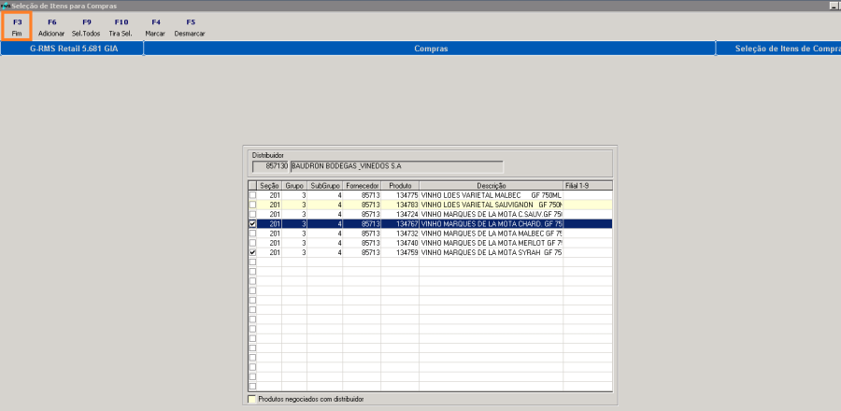The width and height of the screenshot is (841, 411).
Task: Click VINHO MARQUES DE LA MOTA MERLOT description
Action: click(x=492, y=243)
